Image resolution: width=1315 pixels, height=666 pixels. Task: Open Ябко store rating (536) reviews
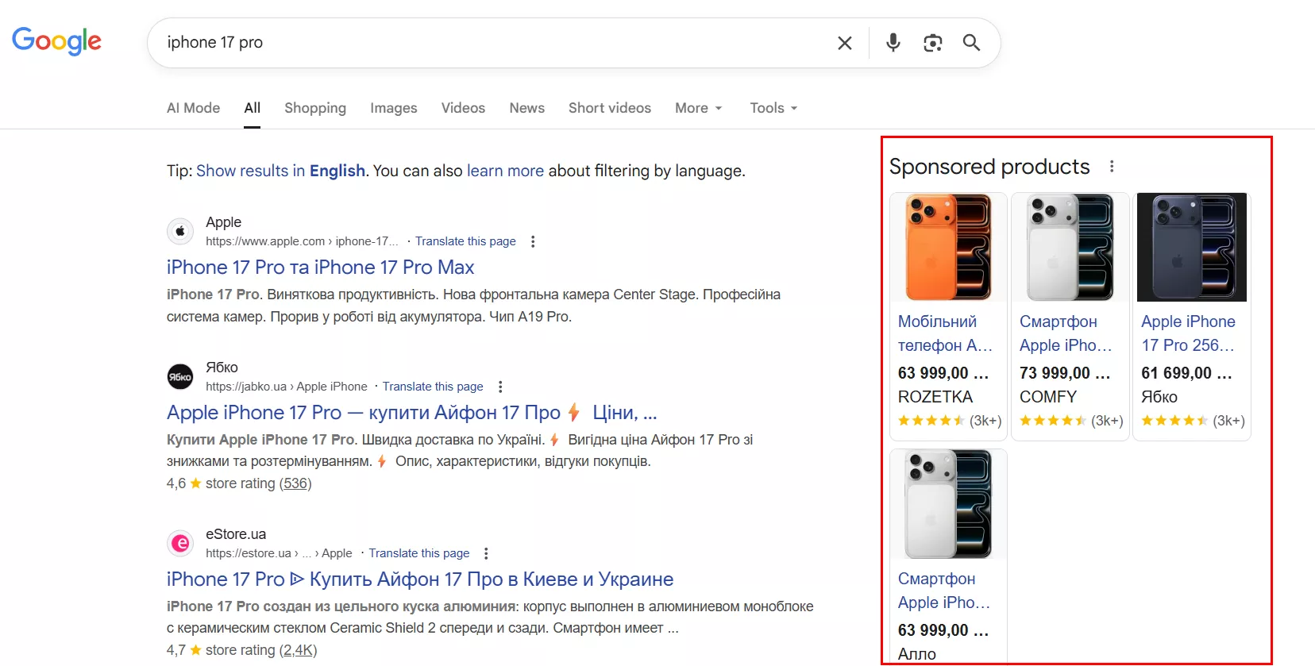tap(295, 483)
